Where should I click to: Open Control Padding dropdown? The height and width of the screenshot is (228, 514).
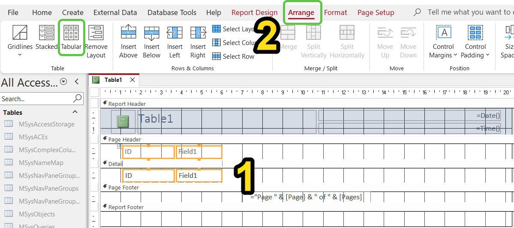475,41
